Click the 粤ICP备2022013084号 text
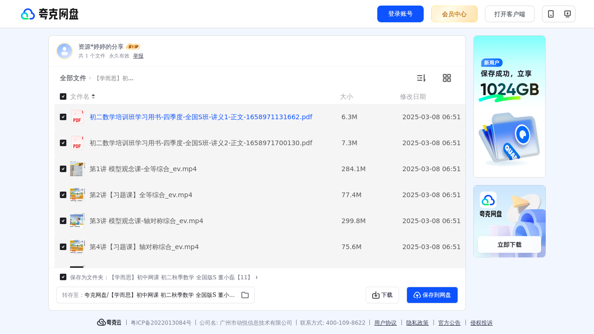This screenshot has width=594, height=334. click(x=161, y=323)
